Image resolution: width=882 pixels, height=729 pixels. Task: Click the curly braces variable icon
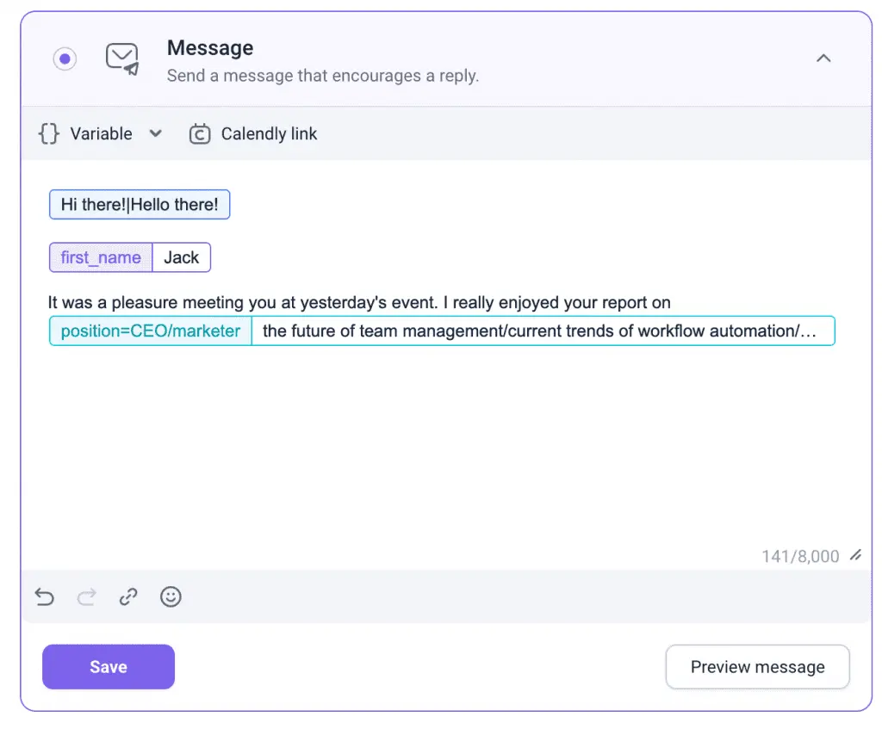[49, 133]
